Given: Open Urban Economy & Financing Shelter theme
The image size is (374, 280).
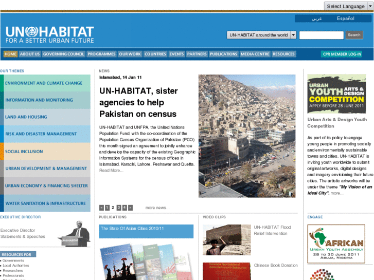Looking at the screenshot, I should pyautogui.click(x=45, y=185).
